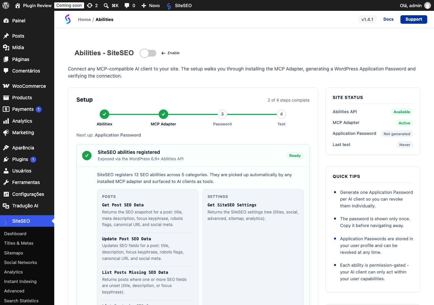The image size is (434, 305).
Task: Click the v1.4.1 version badge
Action: pyautogui.click(x=367, y=19)
